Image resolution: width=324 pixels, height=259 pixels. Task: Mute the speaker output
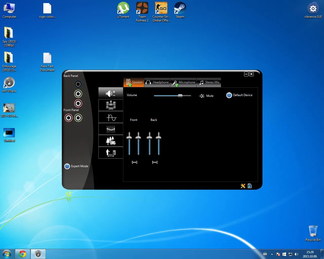[x=207, y=96]
